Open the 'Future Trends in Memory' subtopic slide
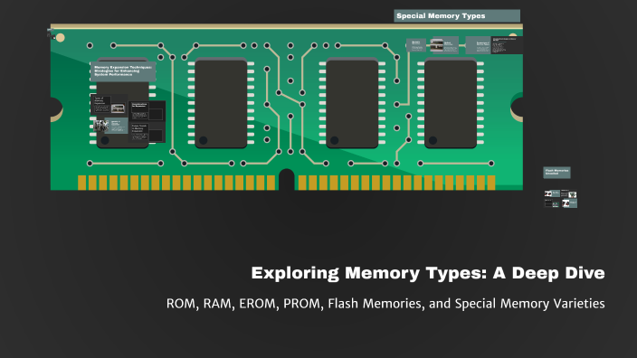 (x=147, y=132)
